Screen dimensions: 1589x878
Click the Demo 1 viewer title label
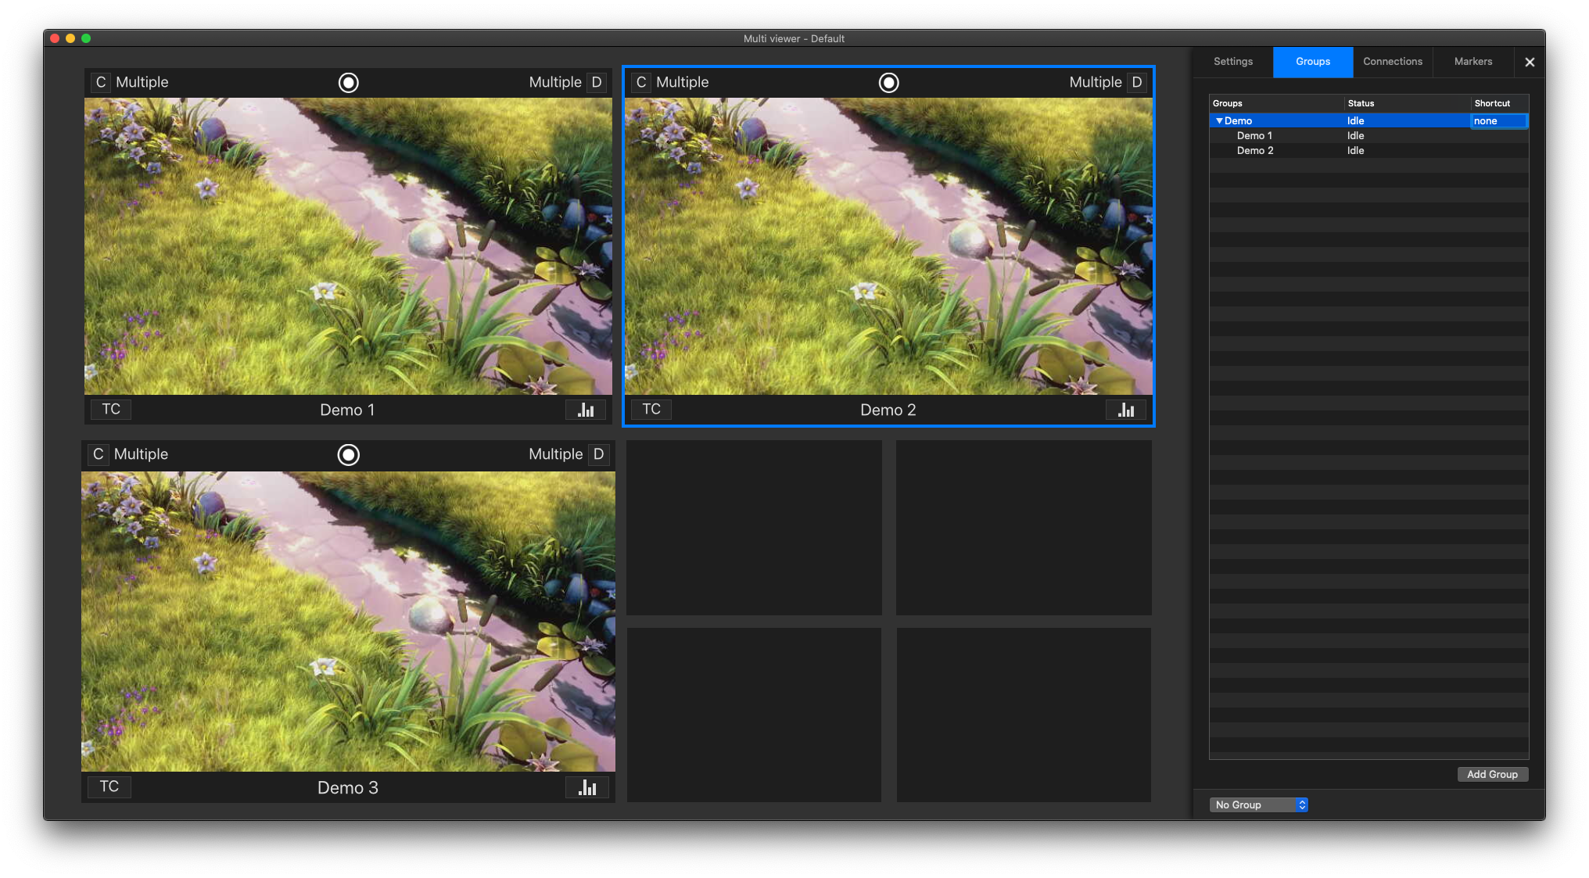click(x=347, y=410)
